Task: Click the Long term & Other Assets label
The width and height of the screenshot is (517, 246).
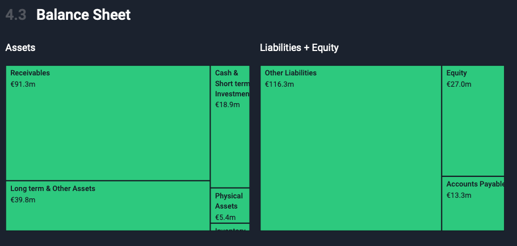Action: [x=53, y=189]
